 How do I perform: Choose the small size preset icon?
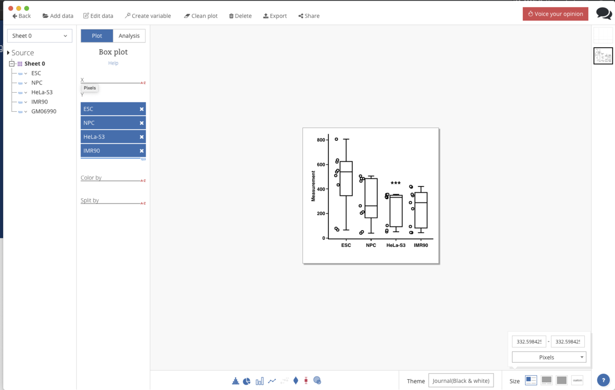[531, 380]
